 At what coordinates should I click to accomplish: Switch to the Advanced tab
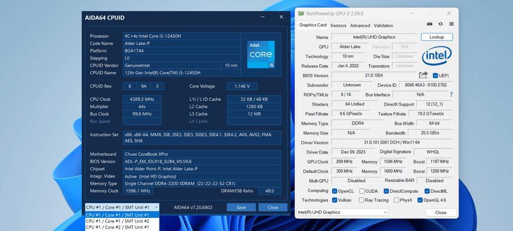click(360, 25)
